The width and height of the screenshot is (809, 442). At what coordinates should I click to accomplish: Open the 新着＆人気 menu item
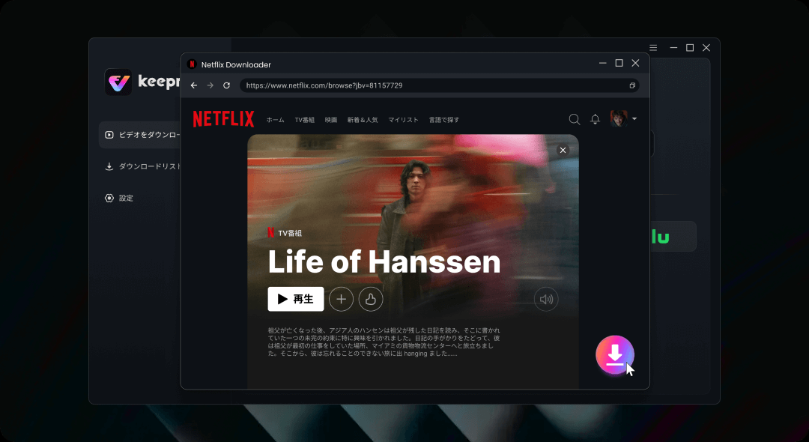pyautogui.click(x=363, y=120)
